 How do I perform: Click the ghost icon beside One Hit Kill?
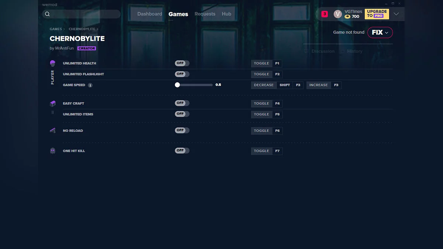[x=52, y=151]
